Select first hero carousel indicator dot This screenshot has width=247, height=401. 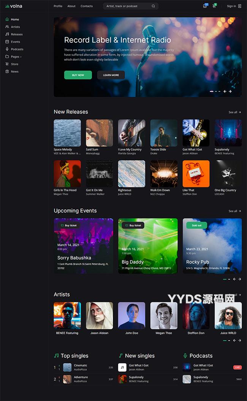[x=212, y=91]
